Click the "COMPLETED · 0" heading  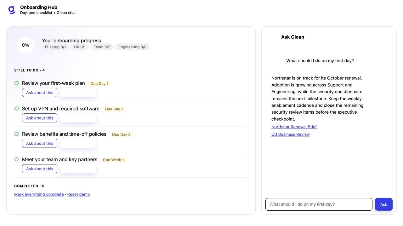pyautogui.click(x=30, y=186)
